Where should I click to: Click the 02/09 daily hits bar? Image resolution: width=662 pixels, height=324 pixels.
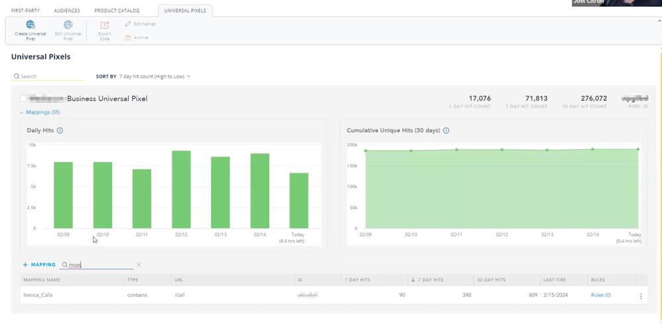coord(63,195)
